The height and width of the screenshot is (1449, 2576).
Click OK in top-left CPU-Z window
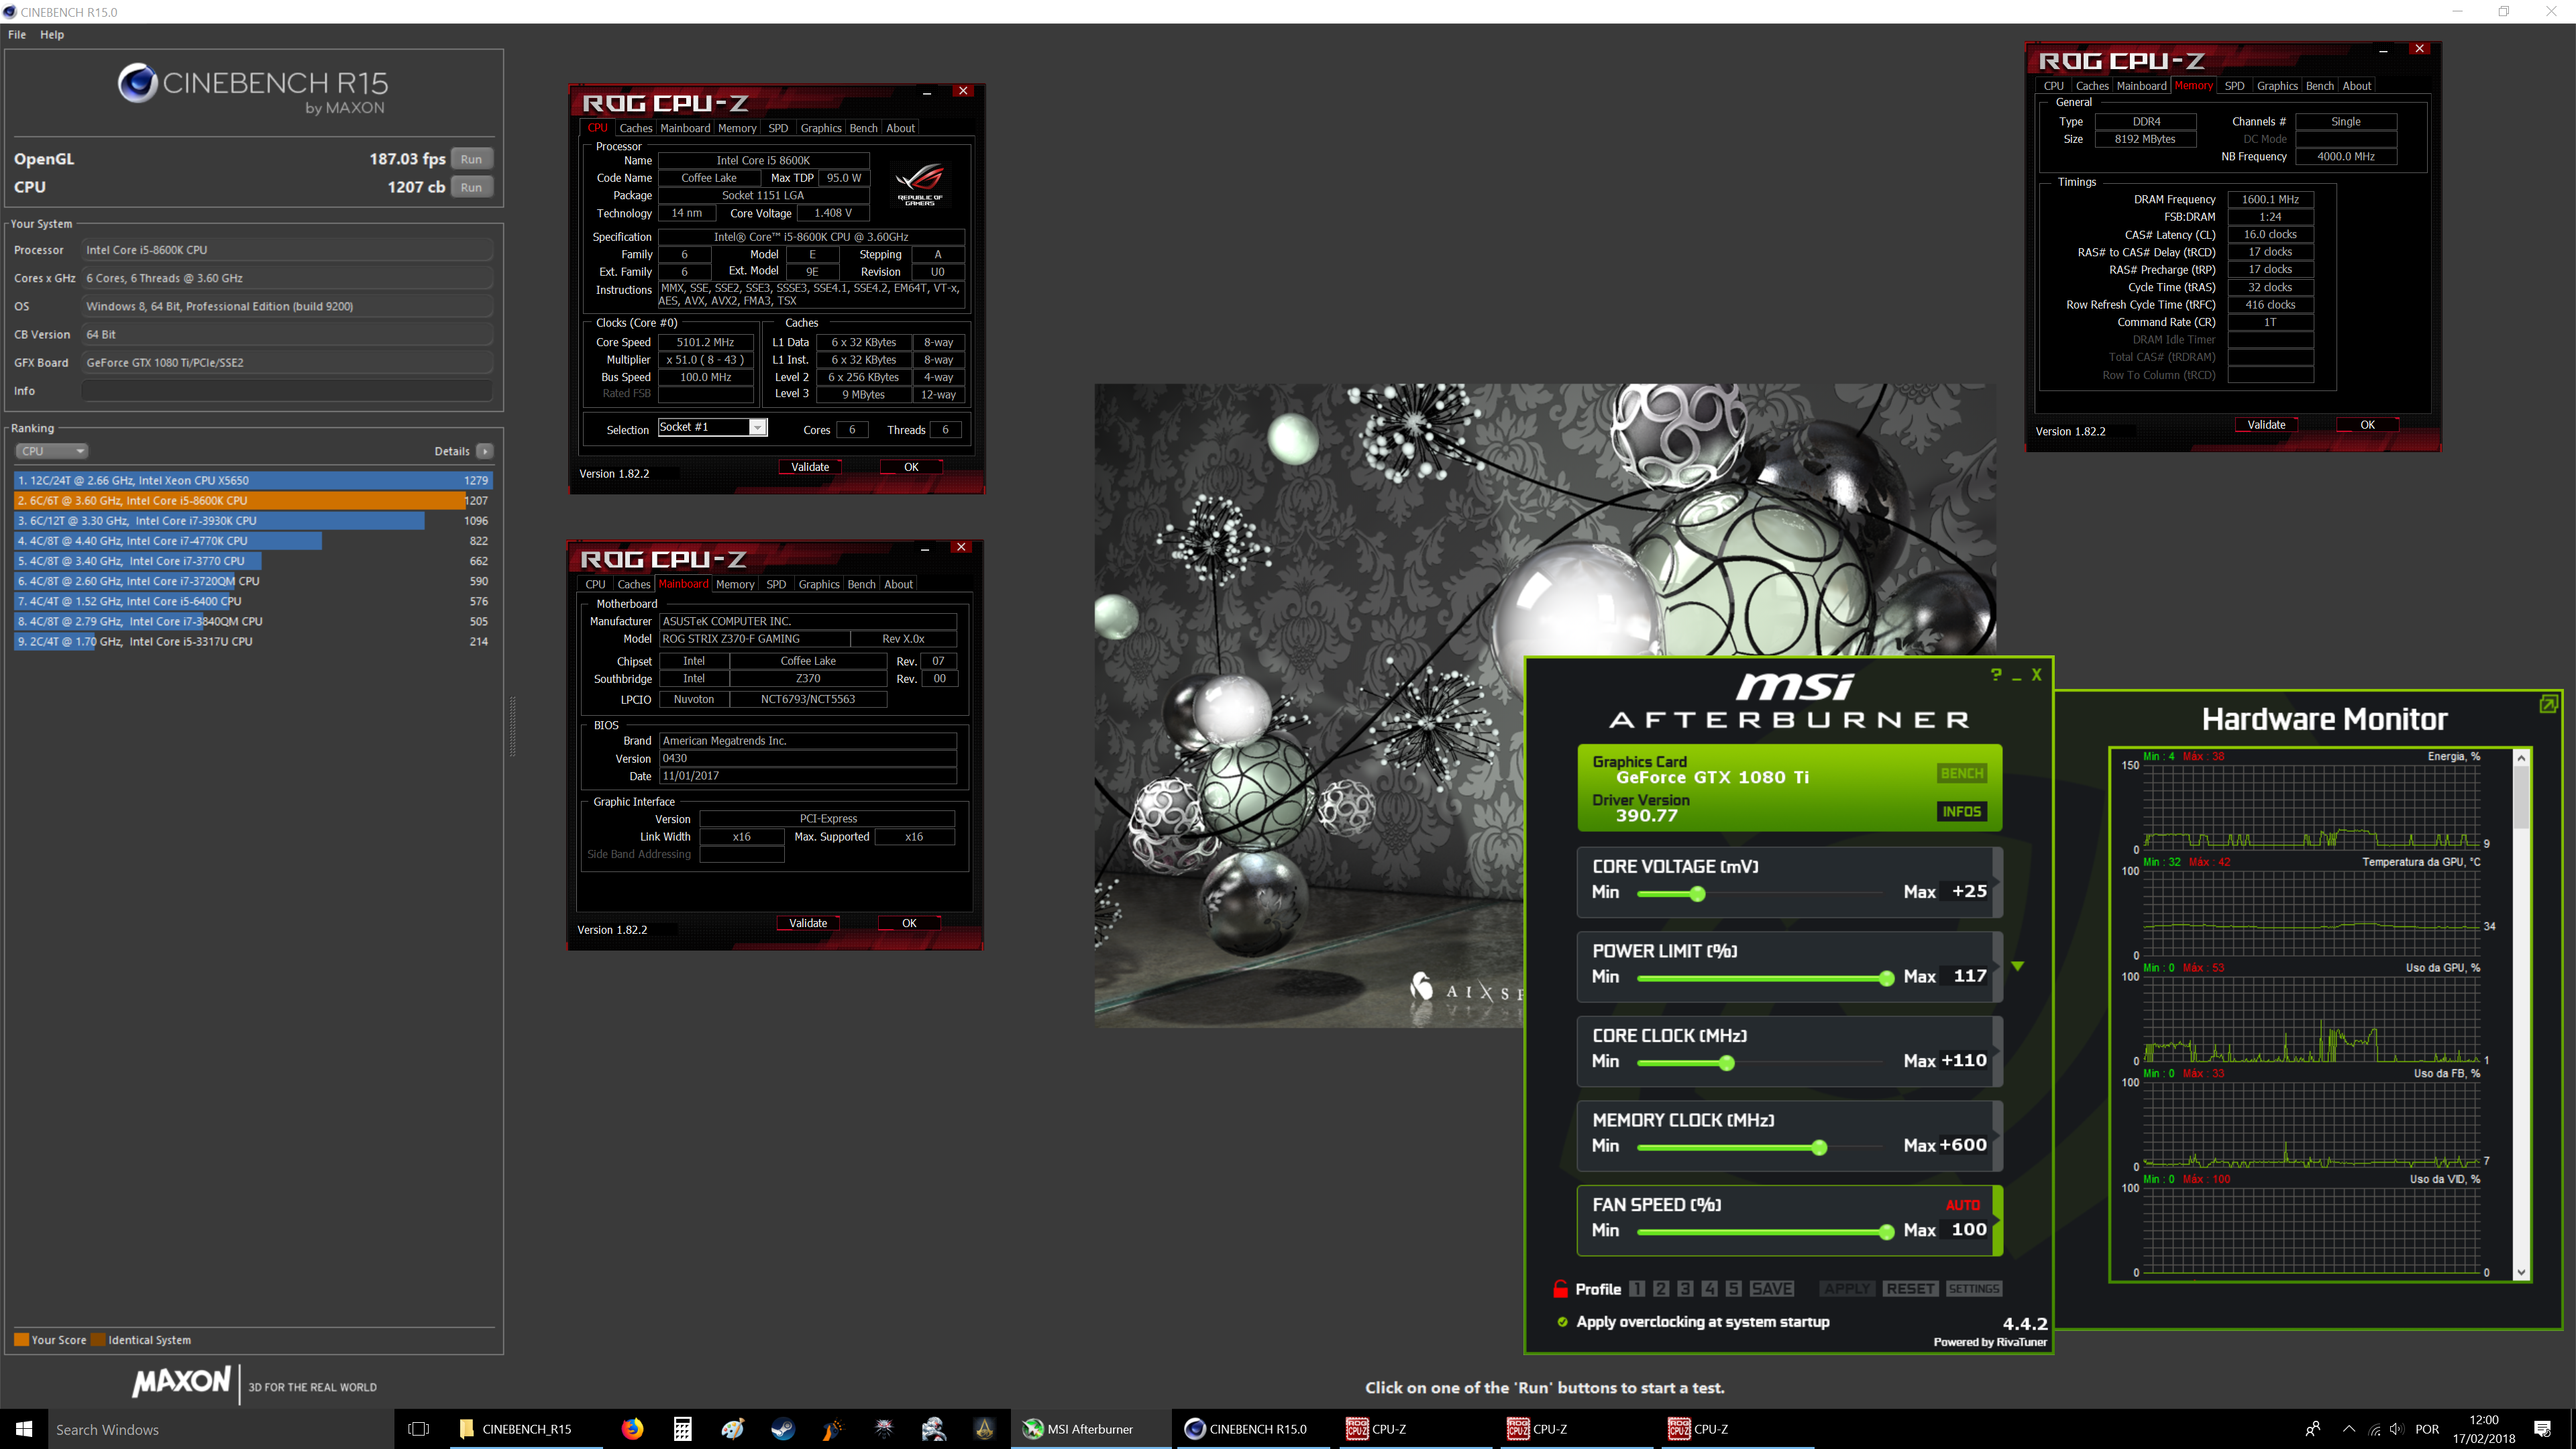[911, 467]
